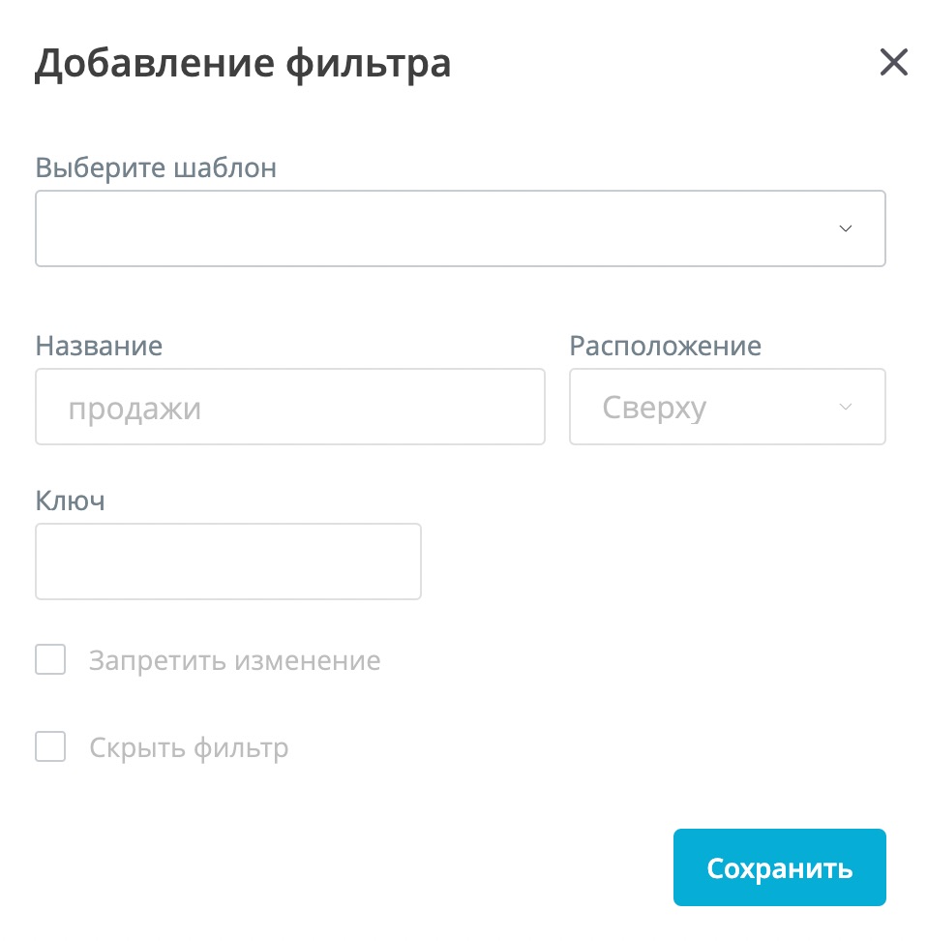Click the Название field label
Viewport: 927px width, 941px height.
99,346
